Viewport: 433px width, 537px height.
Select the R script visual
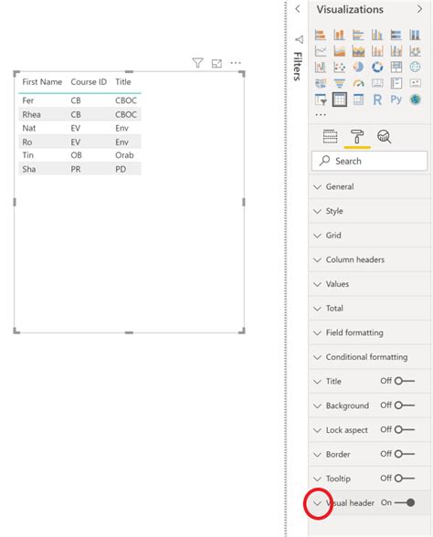[377, 100]
